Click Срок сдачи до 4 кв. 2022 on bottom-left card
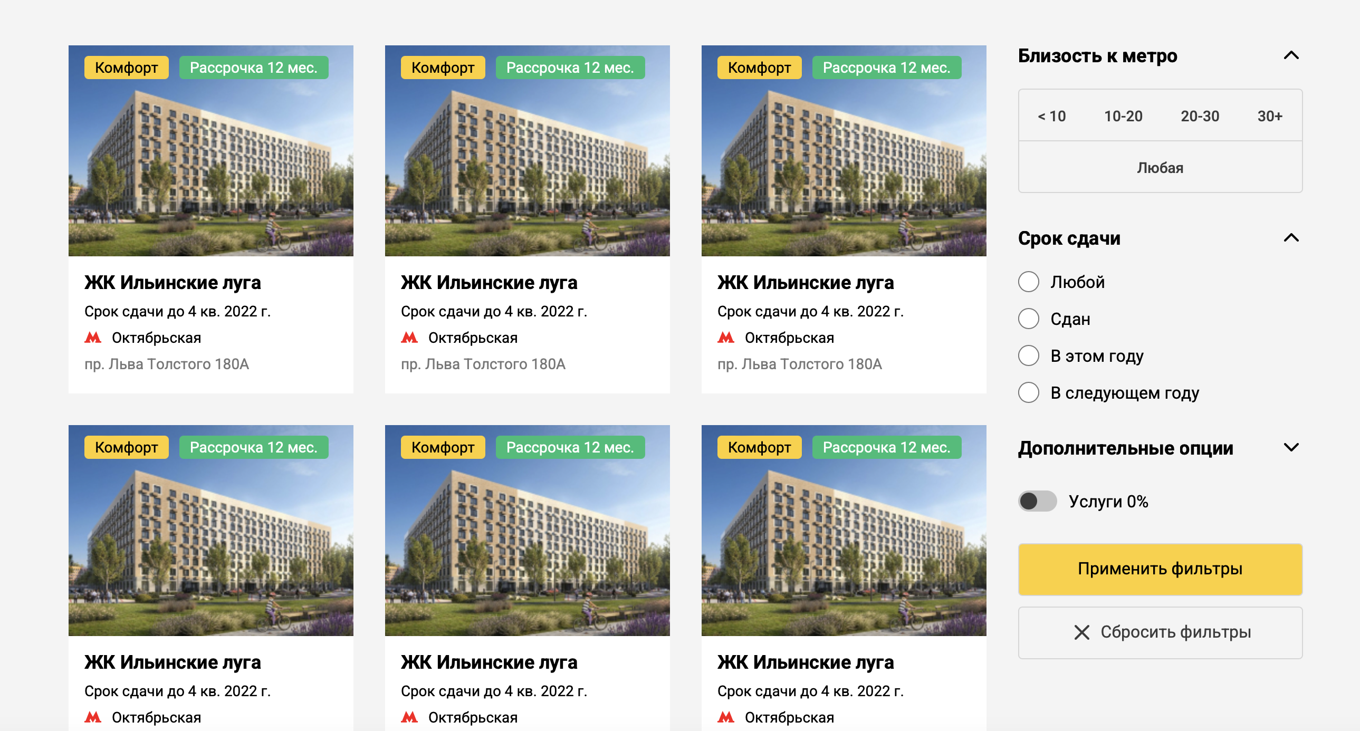 pyautogui.click(x=177, y=690)
